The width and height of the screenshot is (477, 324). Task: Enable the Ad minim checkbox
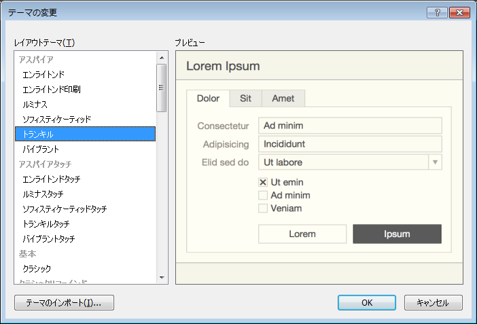coord(263,196)
